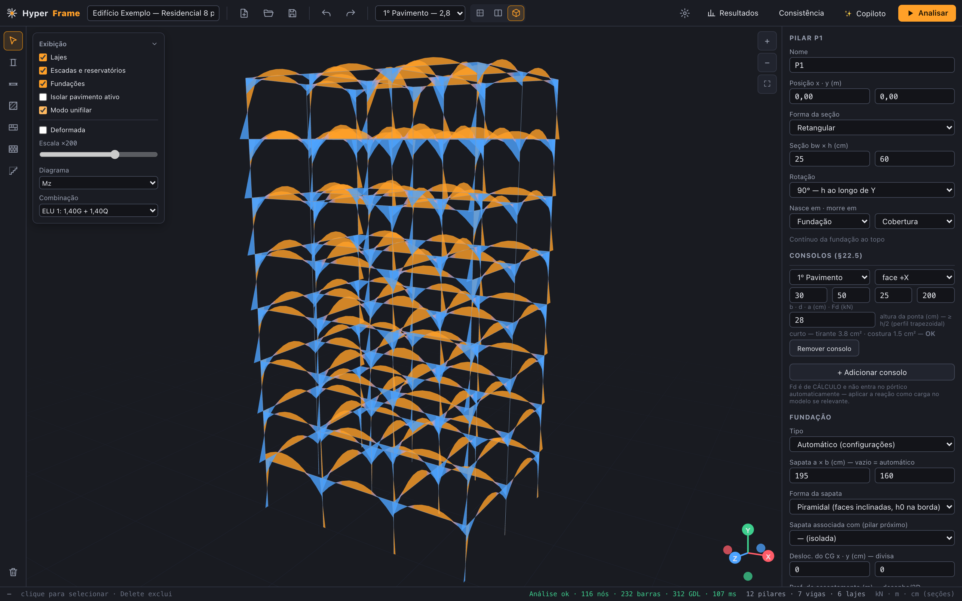Enable Isolar pavimento ativo

[x=43, y=97]
